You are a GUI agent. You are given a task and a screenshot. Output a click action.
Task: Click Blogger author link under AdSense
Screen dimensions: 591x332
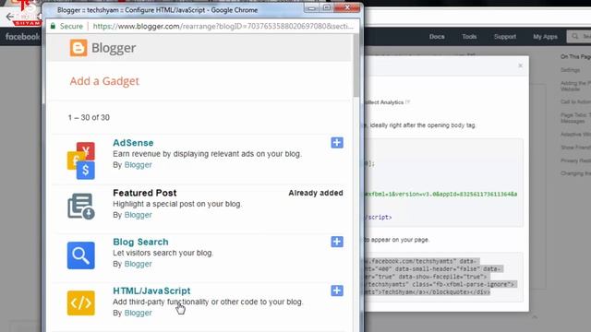(138, 165)
